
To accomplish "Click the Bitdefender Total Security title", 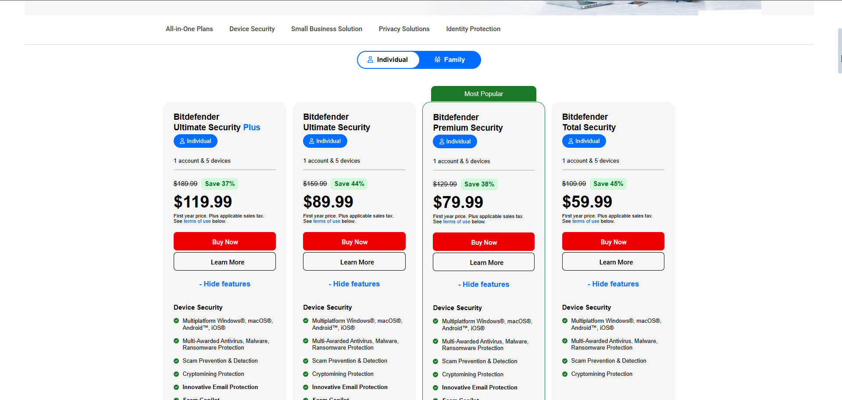I will tap(589, 122).
